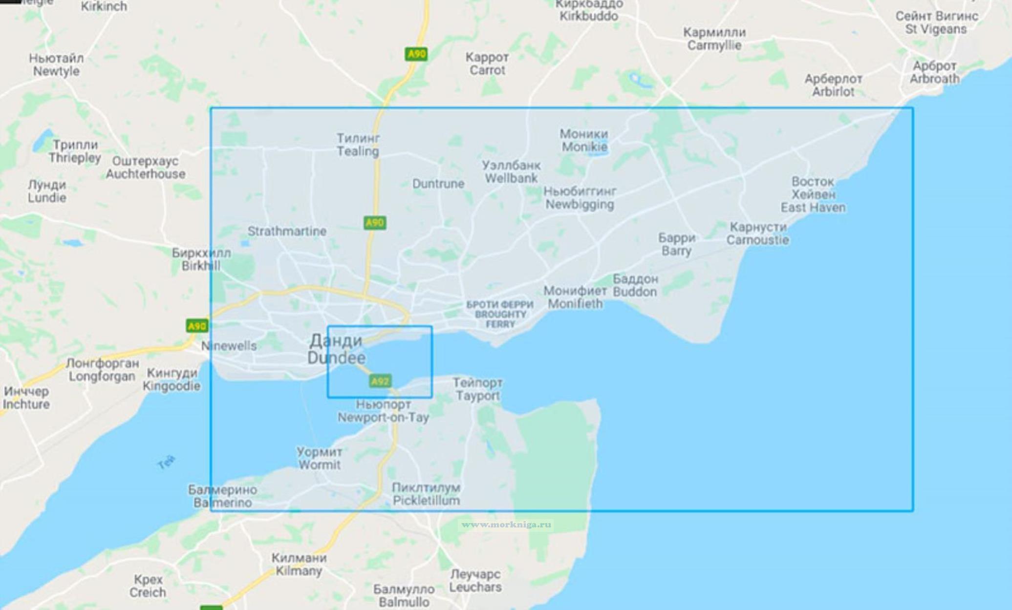1012x610 pixels.
Task: Click the Tayport town label
Action: 477,389
